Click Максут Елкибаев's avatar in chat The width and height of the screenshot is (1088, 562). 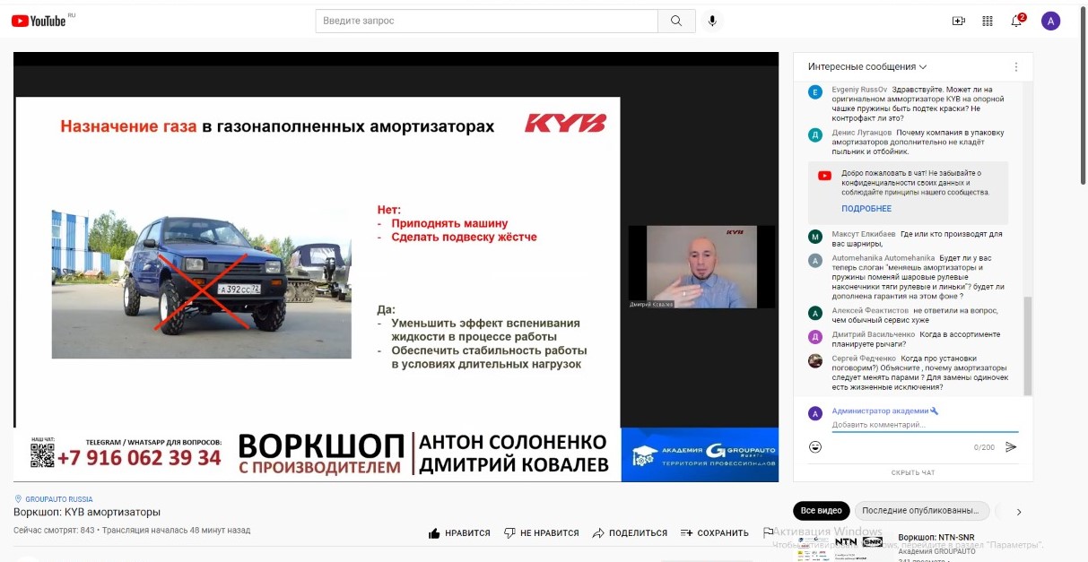tap(815, 237)
